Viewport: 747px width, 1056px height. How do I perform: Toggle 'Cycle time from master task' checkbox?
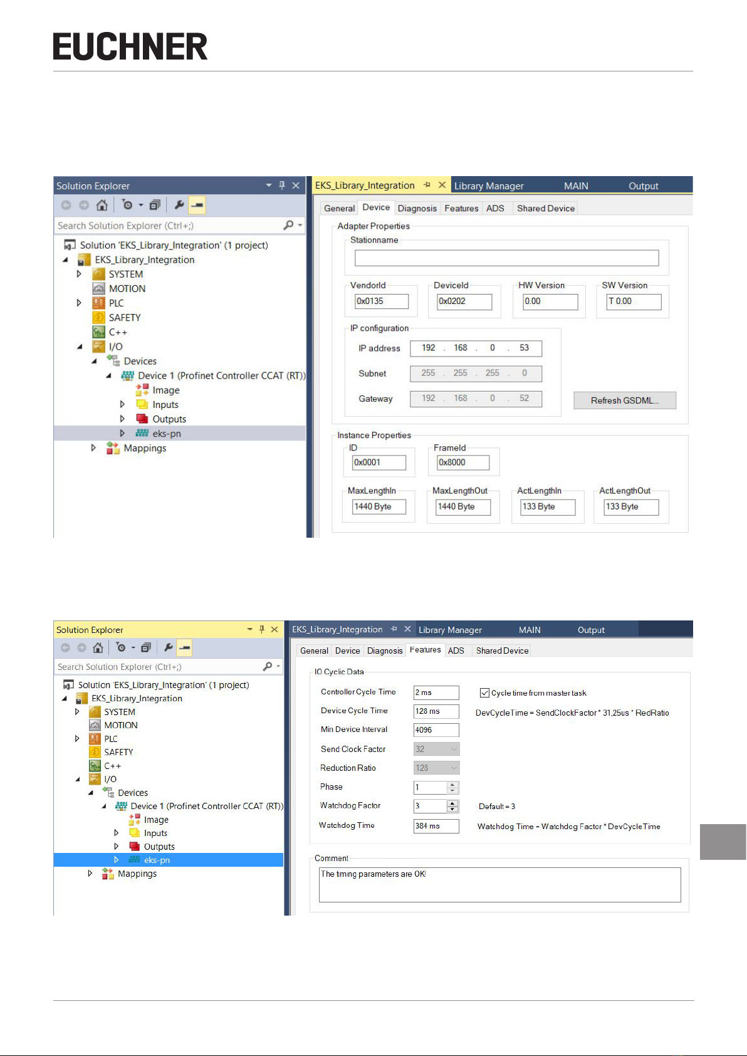pos(484,693)
